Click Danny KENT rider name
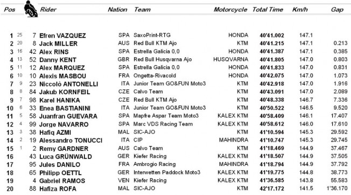 58,60
